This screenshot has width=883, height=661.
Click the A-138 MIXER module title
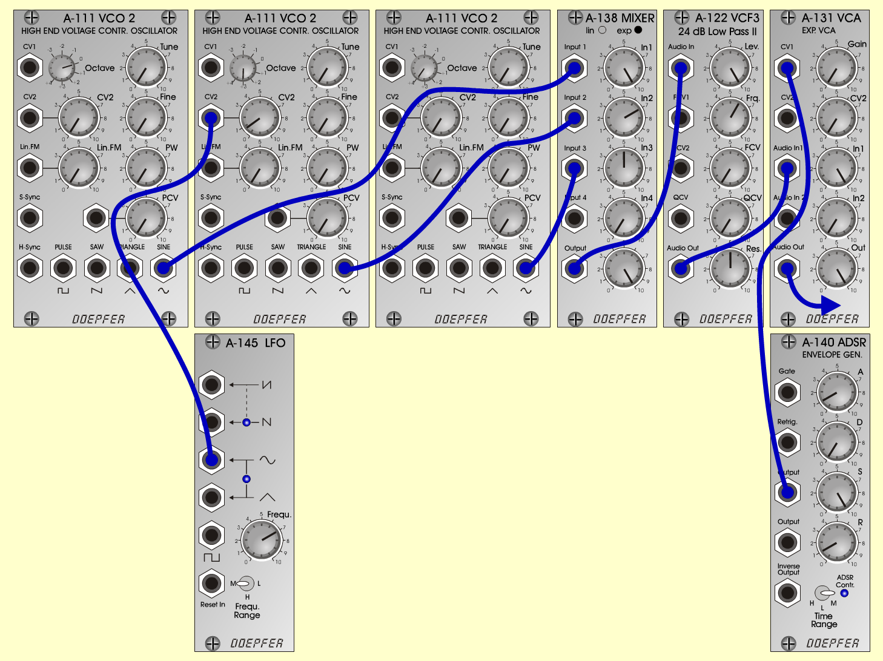[620, 18]
